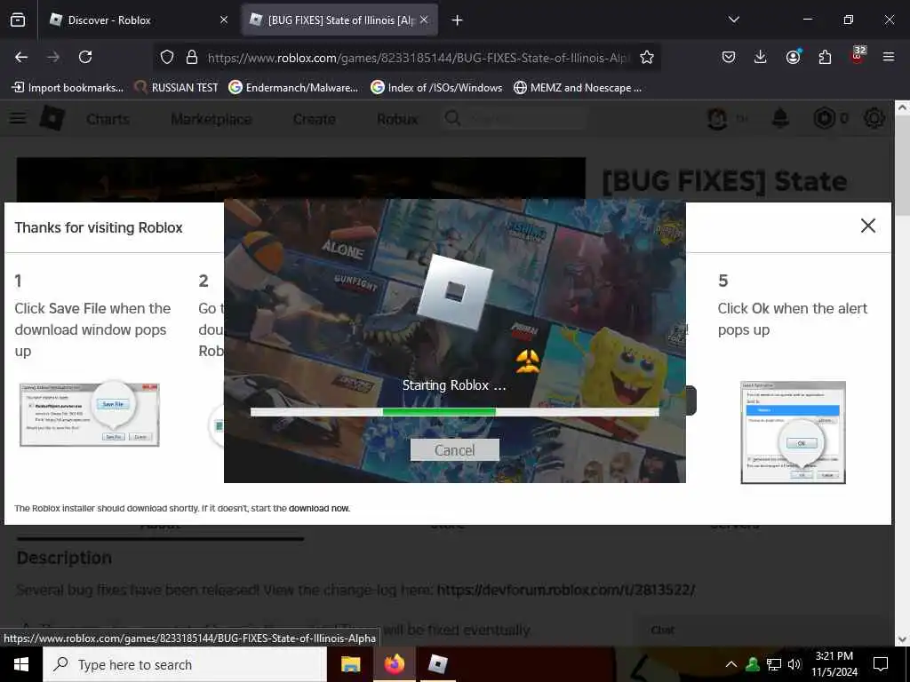Close the Discover - Roblox tab

coord(224,20)
